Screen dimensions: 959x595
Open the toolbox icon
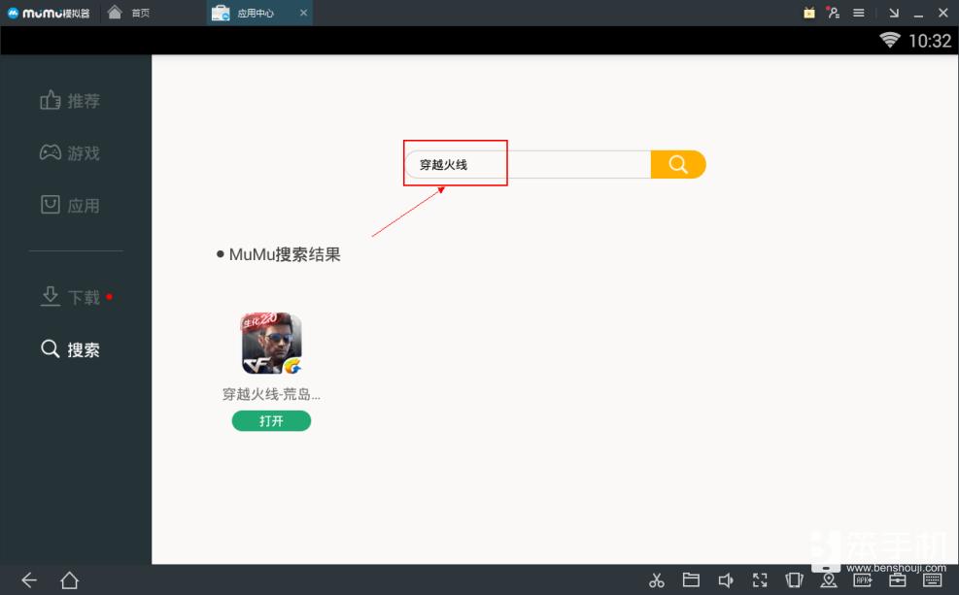(x=897, y=579)
